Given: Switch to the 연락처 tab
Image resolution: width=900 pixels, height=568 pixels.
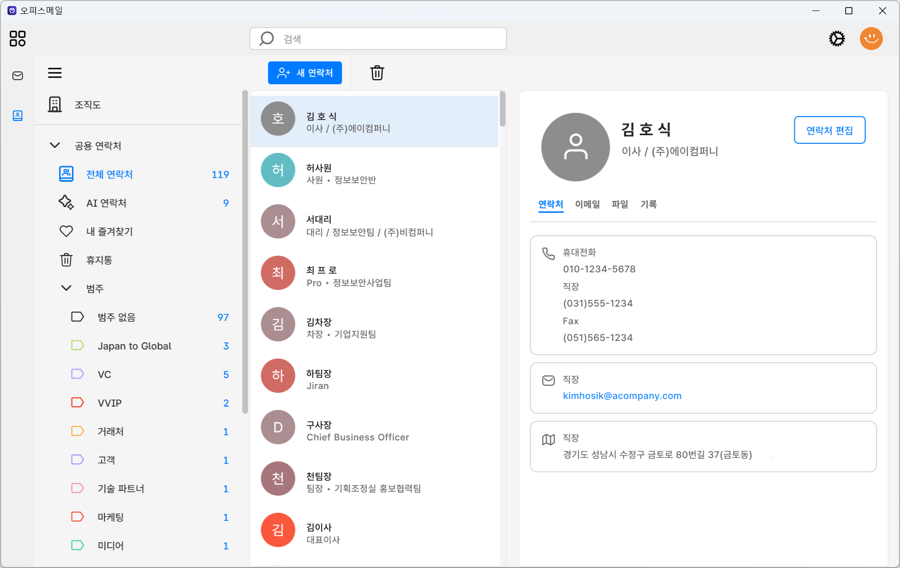Looking at the screenshot, I should (x=551, y=204).
